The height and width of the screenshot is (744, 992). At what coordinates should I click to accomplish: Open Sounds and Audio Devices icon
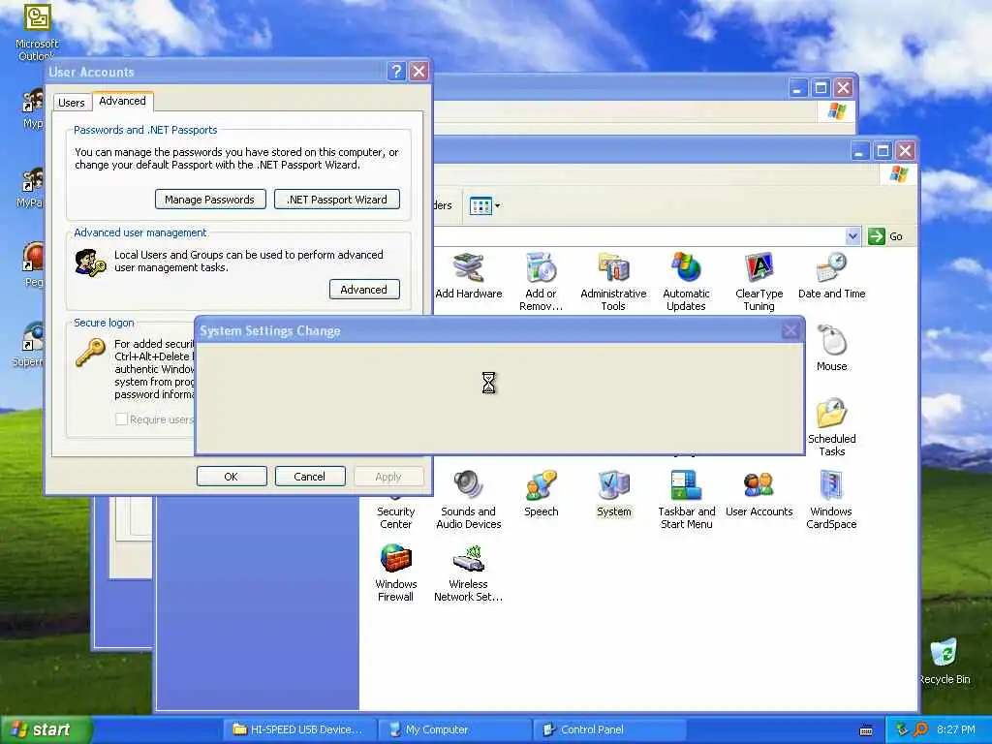[x=468, y=500]
